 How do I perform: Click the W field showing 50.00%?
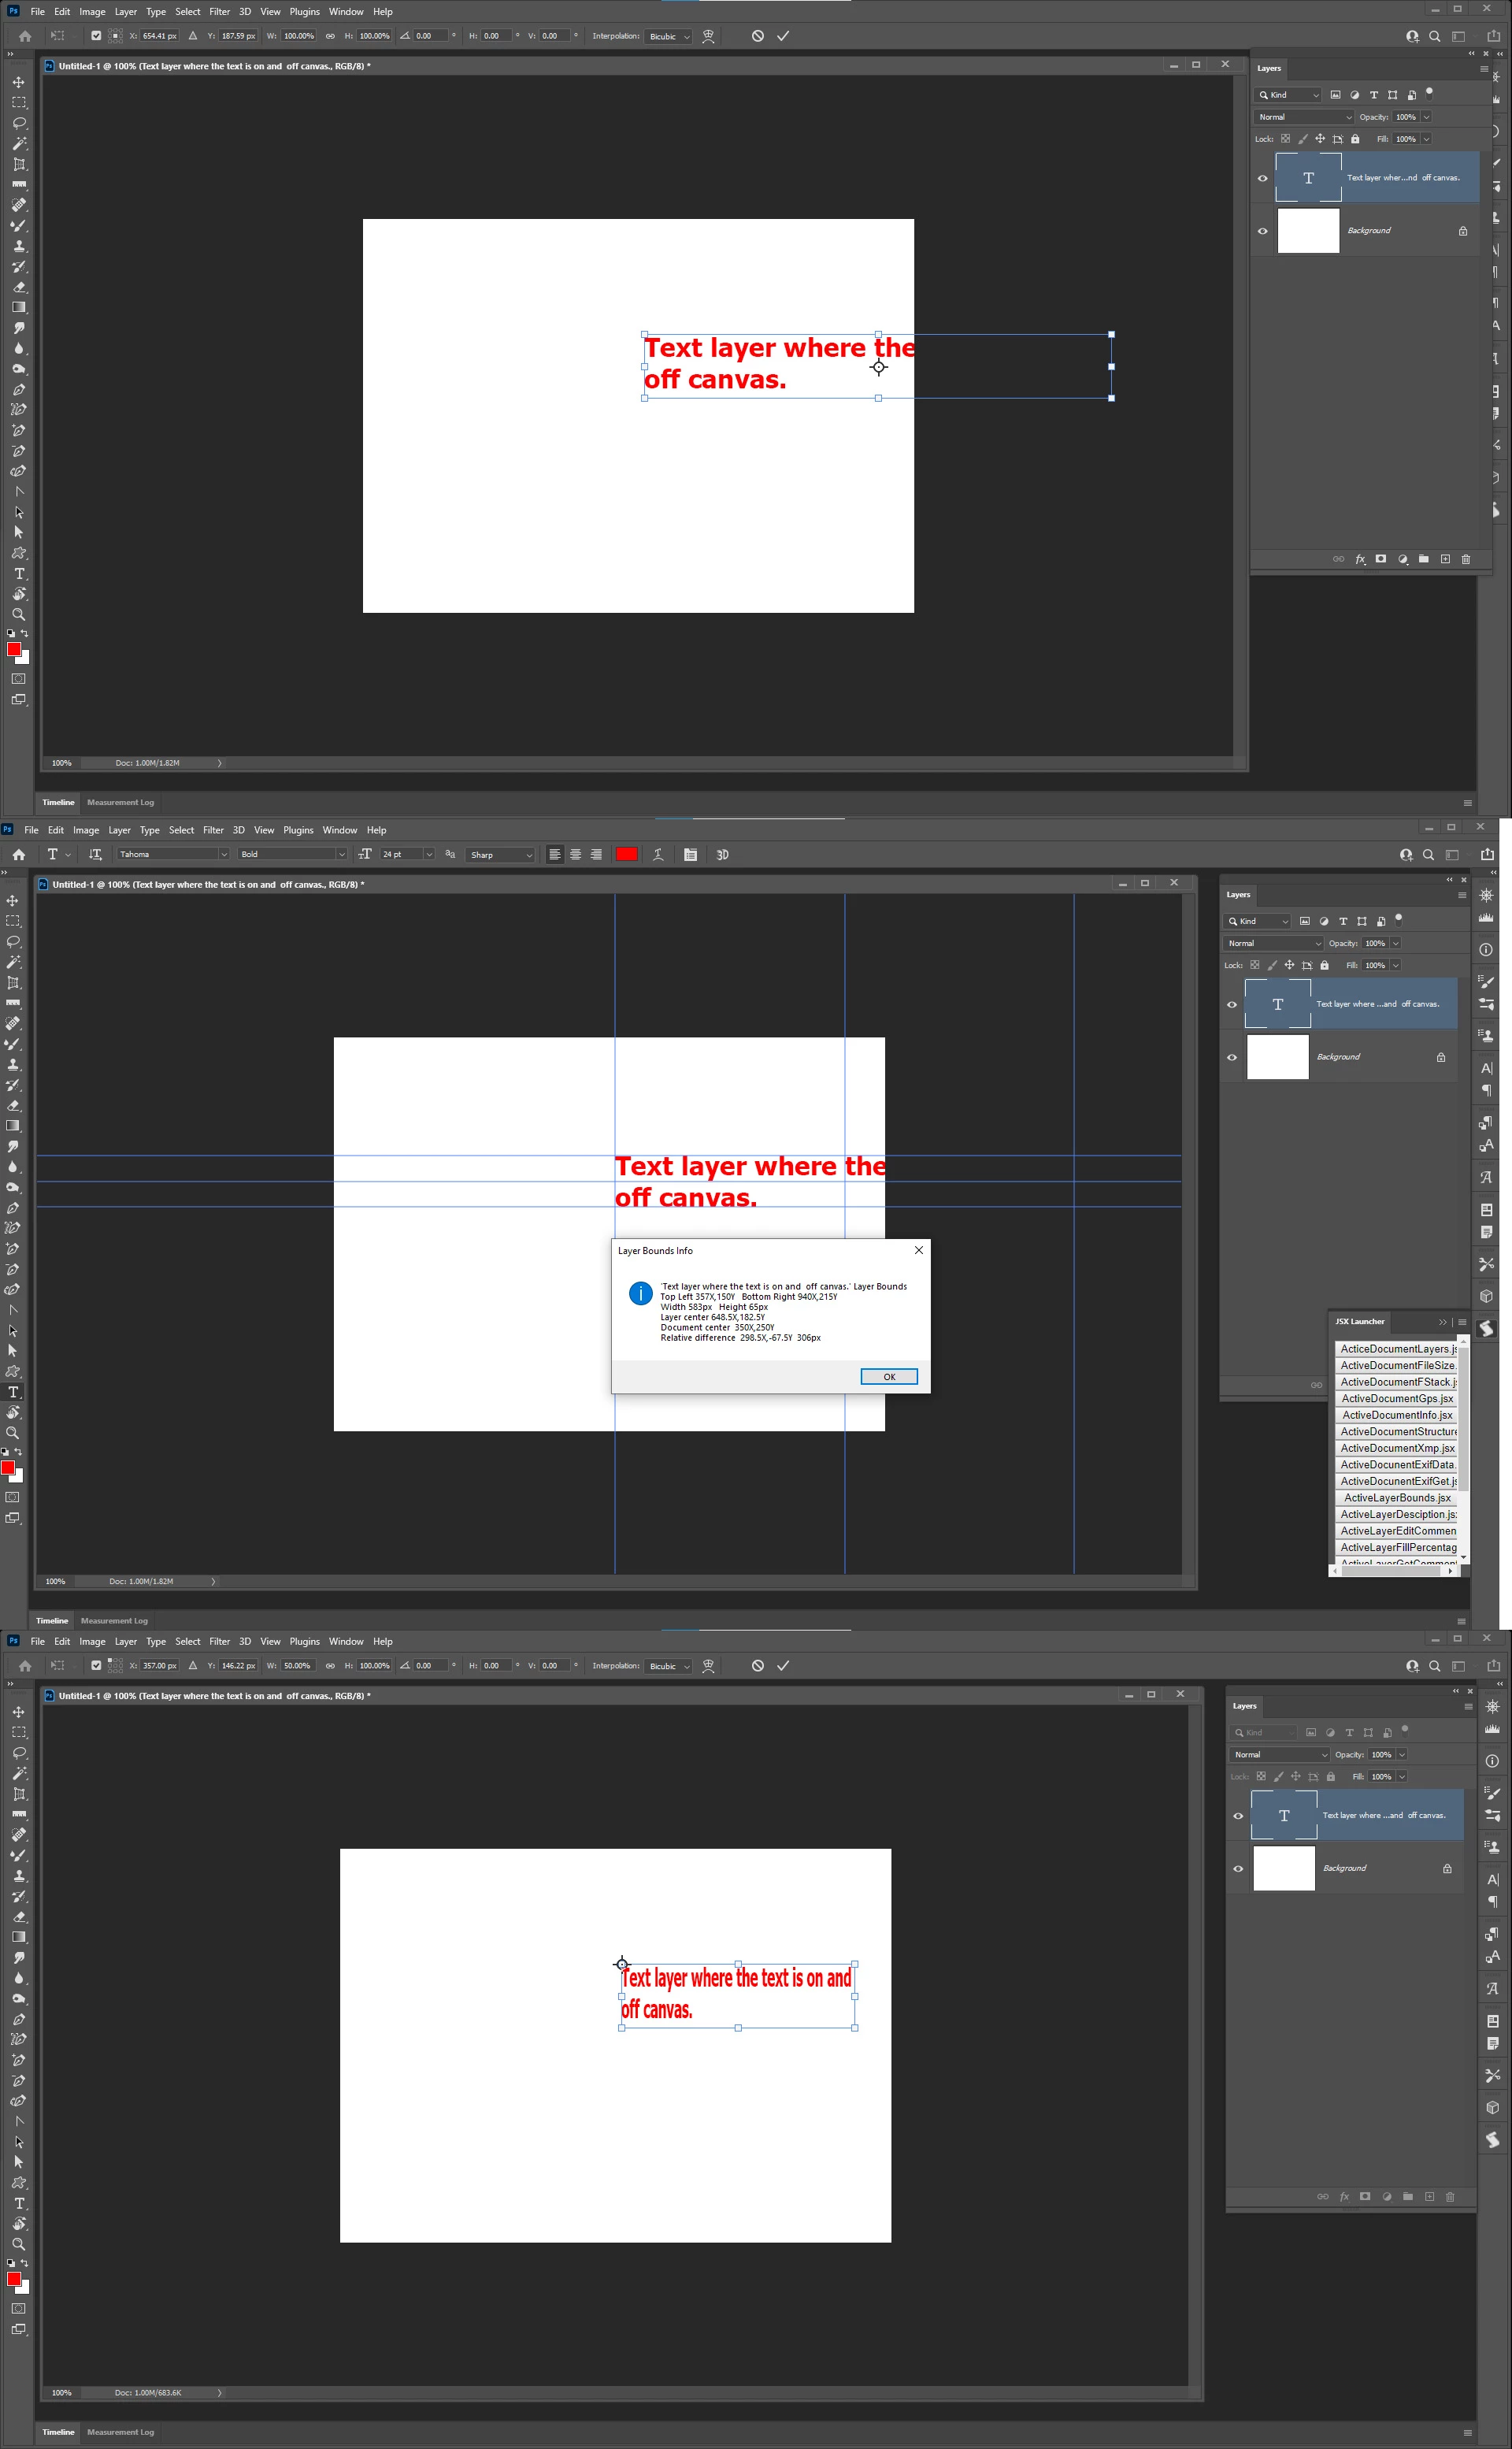click(298, 1666)
